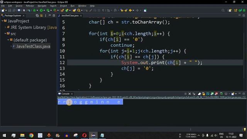The image size is (247, 139).
Task: Expand JRE System Library node
Action: (x=5, y=27)
